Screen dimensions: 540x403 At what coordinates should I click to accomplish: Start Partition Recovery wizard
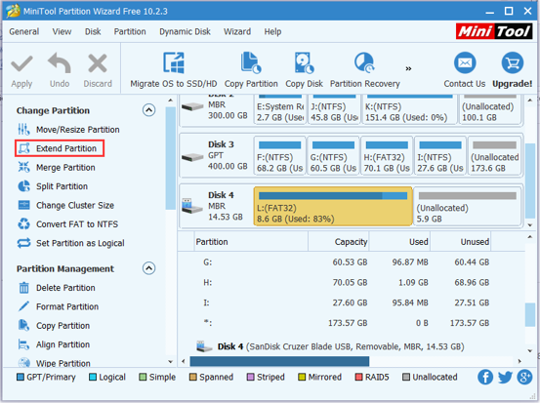click(364, 69)
